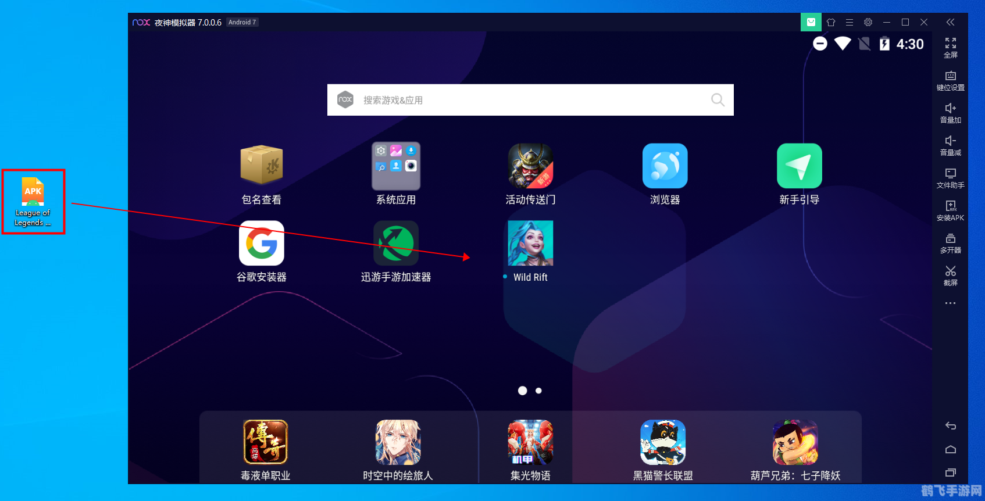
Task: Launch the 迅游手游加速器 accelerator app
Action: pyautogui.click(x=395, y=244)
